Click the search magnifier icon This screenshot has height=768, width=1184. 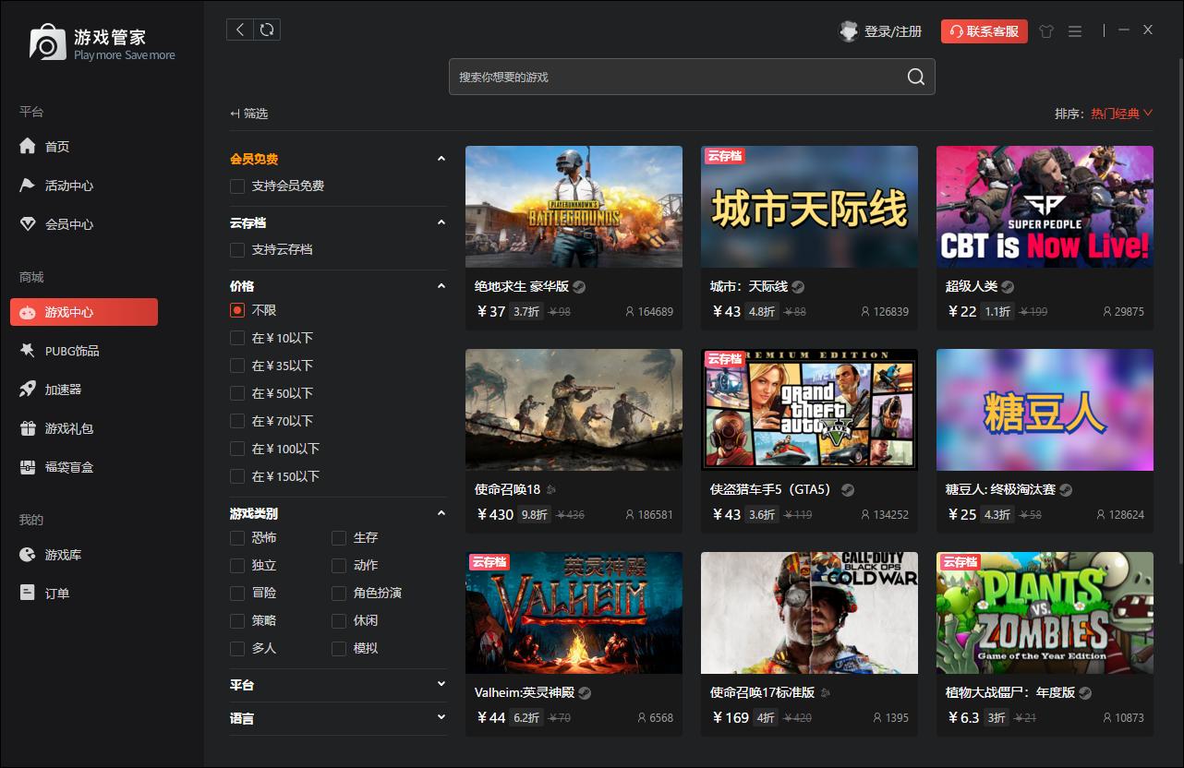pos(915,77)
